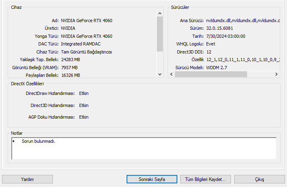287x187 pixels.
Task: Click the 'Sürücü Modeli:' label
Action: 189,68
